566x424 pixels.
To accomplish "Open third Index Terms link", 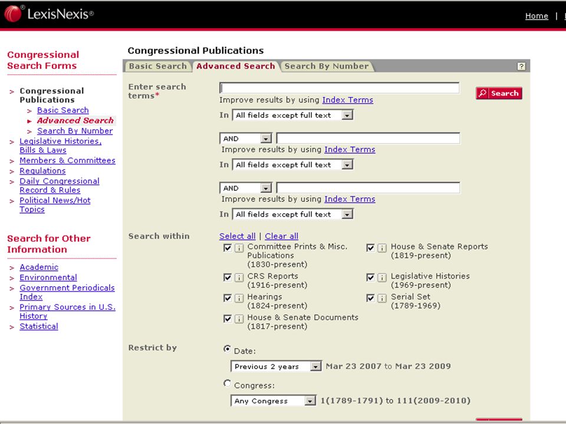I will 350,199.
